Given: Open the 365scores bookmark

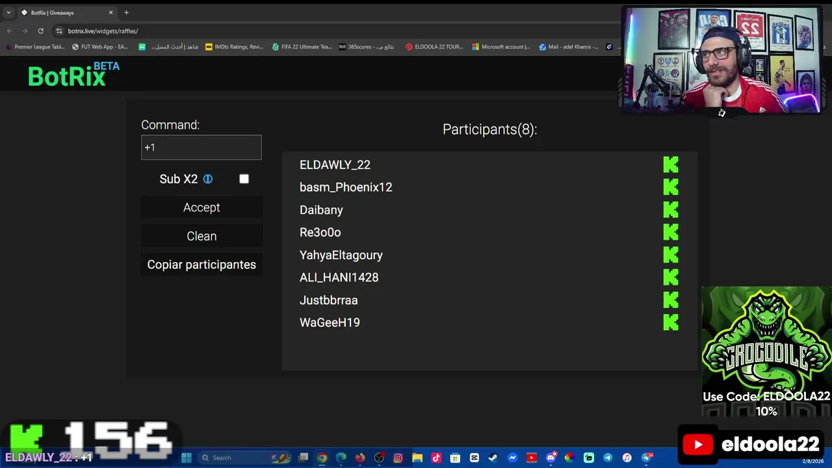Looking at the screenshot, I should [x=367, y=47].
